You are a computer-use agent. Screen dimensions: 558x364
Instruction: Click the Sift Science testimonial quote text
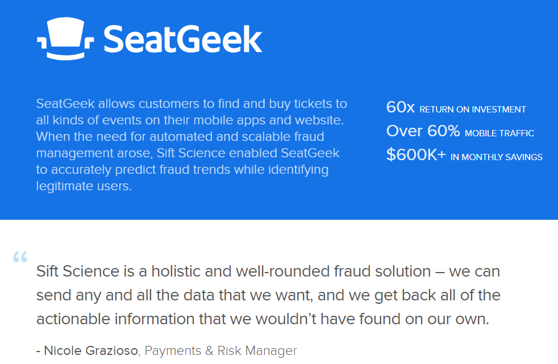pyautogui.click(x=268, y=295)
